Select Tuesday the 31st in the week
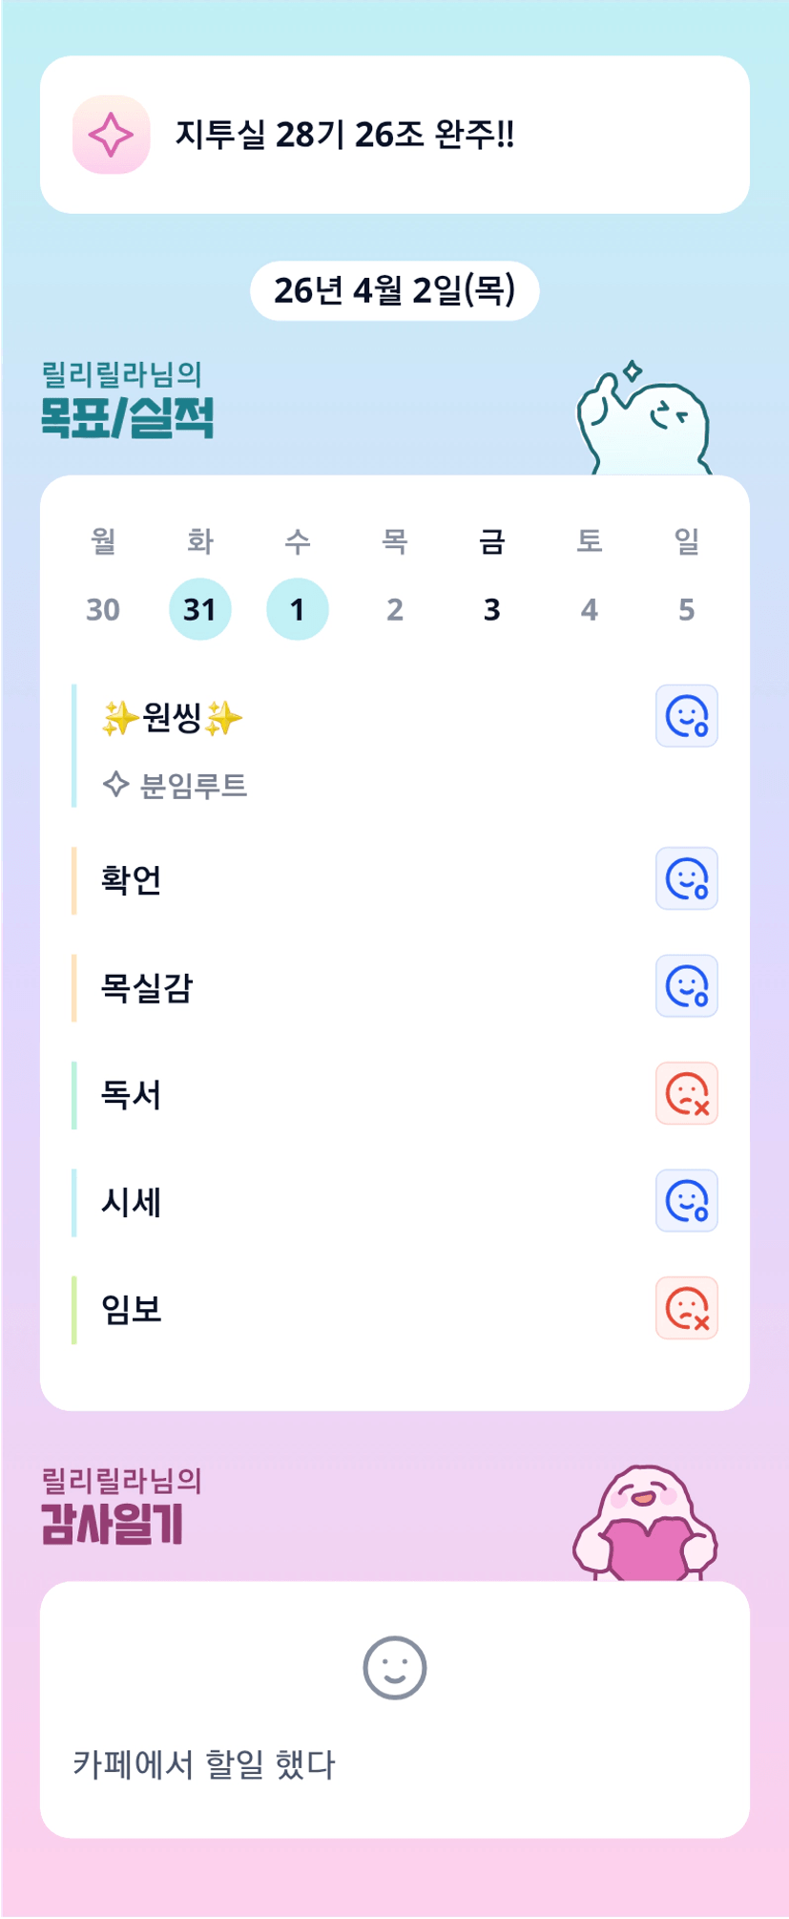Image resolution: width=789 pixels, height=1919 pixels. click(199, 609)
